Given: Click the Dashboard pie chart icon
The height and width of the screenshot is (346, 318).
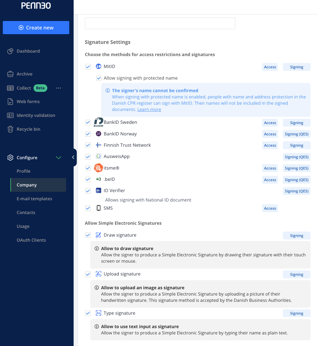Looking at the screenshot, I should [10, 51].
